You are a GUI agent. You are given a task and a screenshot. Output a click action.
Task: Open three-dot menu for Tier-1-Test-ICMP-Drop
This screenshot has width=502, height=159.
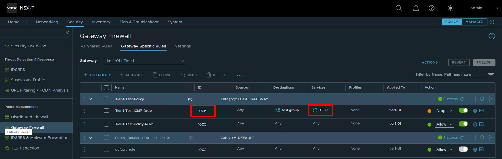click(84, 111)
